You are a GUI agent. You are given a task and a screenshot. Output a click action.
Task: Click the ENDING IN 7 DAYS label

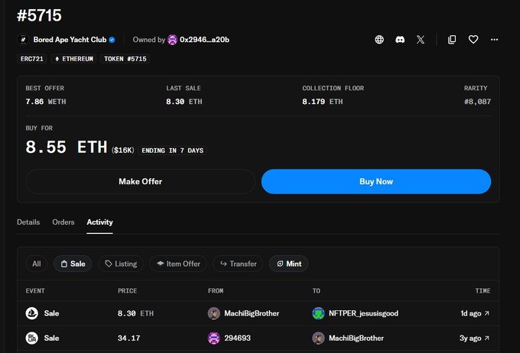click(x=173, y=151)
